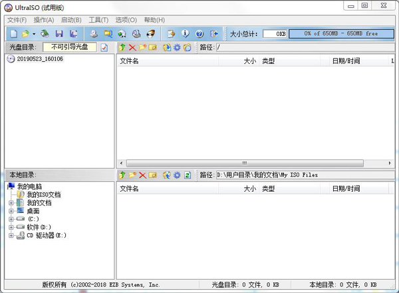The image size is (399, 293).
Task: Click red X delete icon in disc pane
Action: tap(132, 48)
